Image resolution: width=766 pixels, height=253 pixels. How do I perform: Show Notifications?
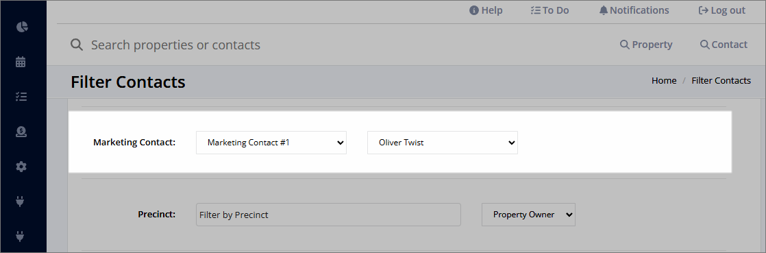click(x=634, y=10)
